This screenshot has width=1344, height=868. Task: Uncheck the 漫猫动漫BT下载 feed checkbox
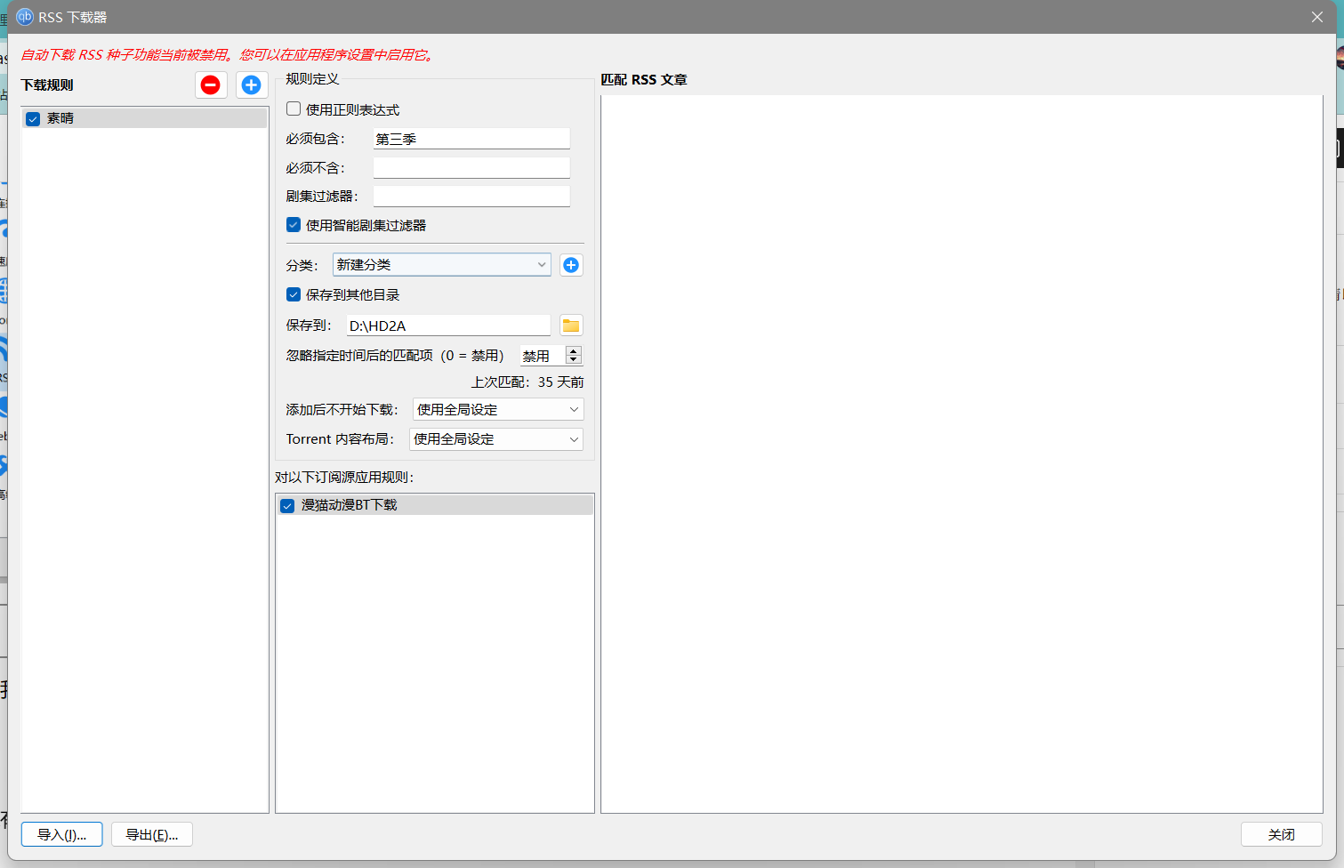287,506
